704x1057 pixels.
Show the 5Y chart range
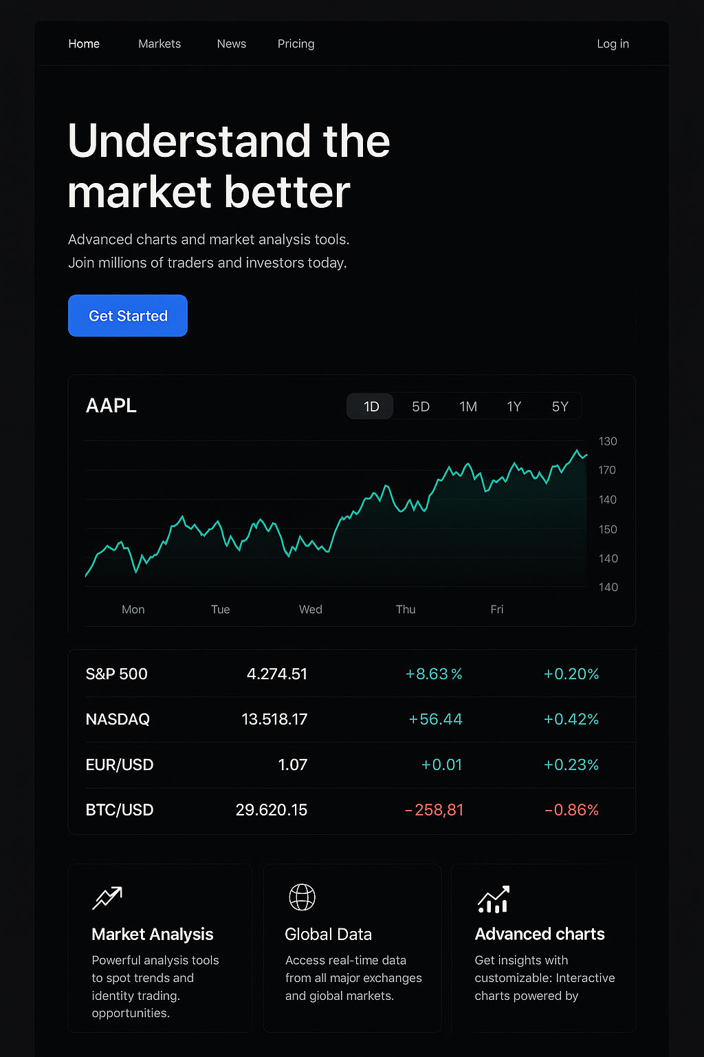560,407
